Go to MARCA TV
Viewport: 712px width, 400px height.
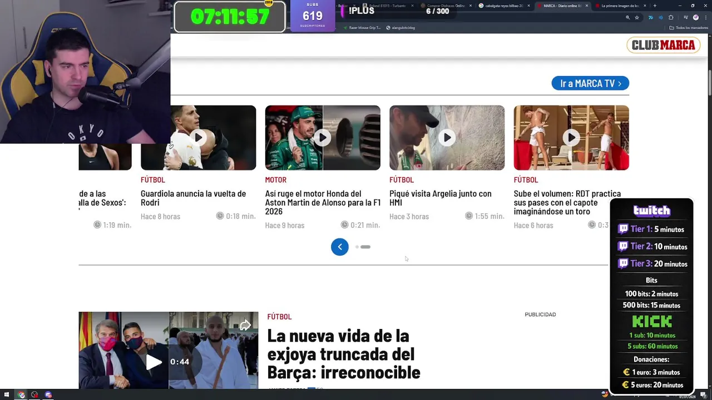(590, 83)
